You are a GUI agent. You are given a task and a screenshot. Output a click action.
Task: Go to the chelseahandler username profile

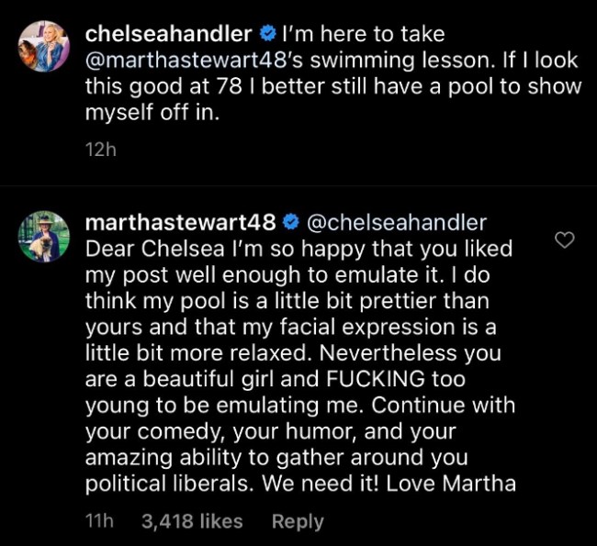coord(167,35)
